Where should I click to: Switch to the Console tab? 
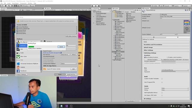pos(4,75)
